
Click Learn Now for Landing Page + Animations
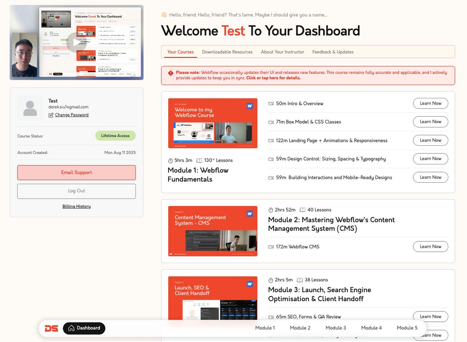click(430, 140)
